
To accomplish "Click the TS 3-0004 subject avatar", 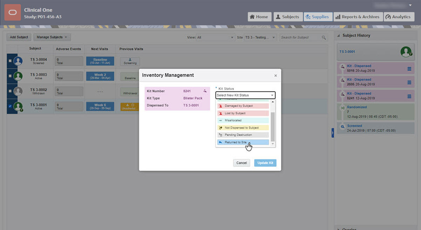I will pos(18,61).
